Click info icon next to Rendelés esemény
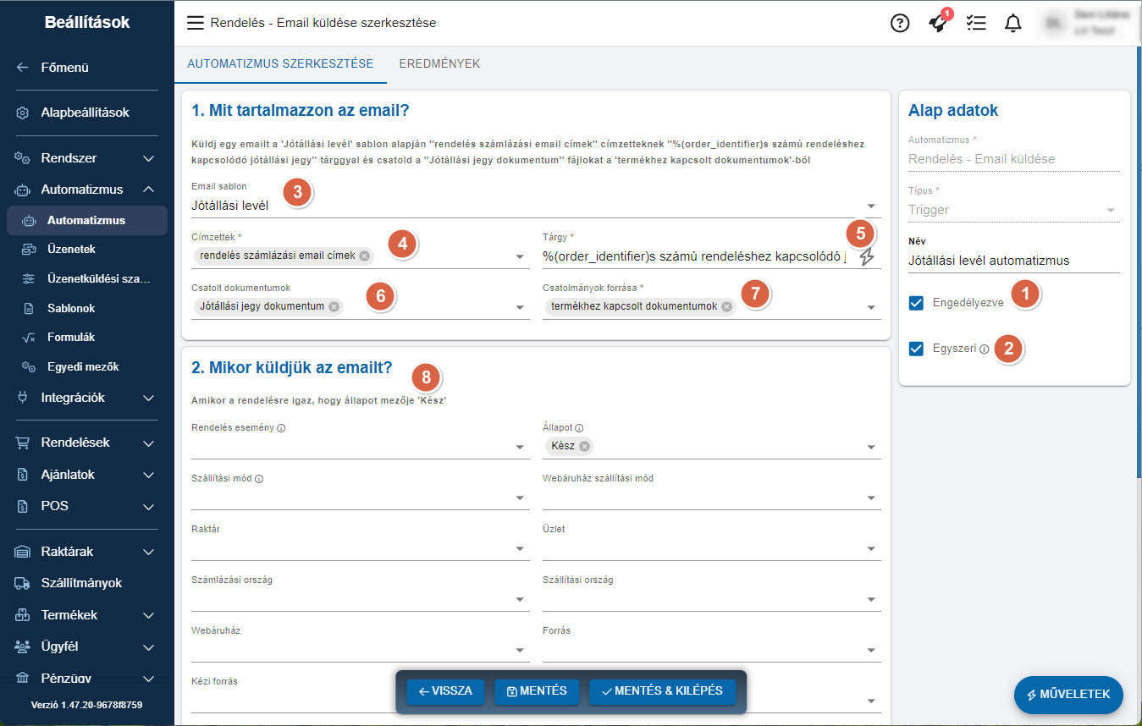The width and height of the screenshot is (1142, 726). click(281, 428)
